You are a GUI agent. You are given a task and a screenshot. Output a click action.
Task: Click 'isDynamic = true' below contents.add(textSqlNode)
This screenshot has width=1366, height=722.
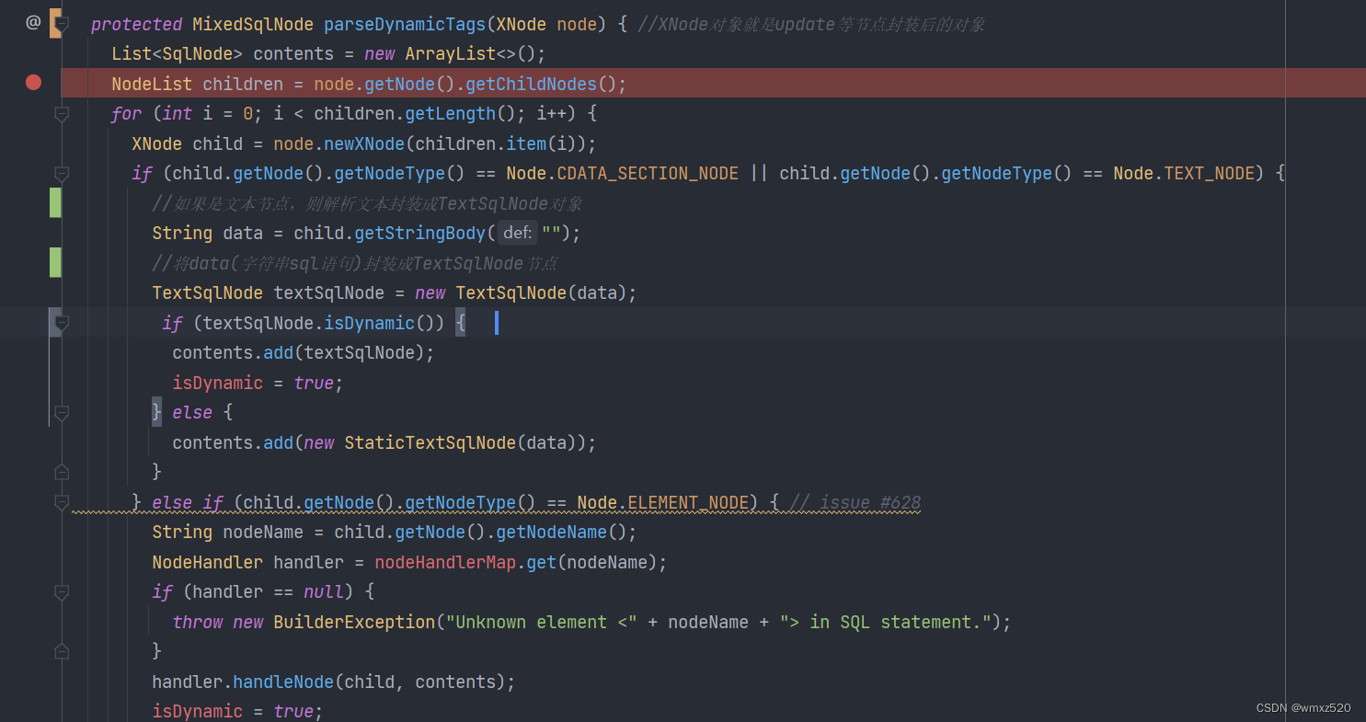point(258,383)
